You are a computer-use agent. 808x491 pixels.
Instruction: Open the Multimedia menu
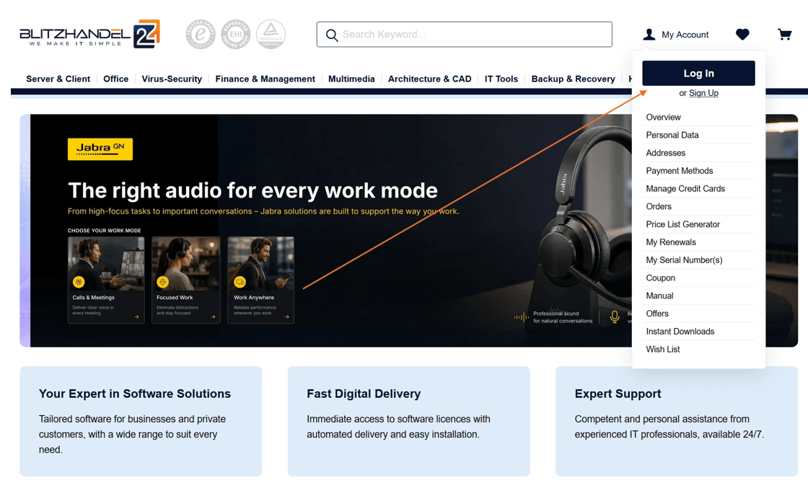click(x=351, y=79)
